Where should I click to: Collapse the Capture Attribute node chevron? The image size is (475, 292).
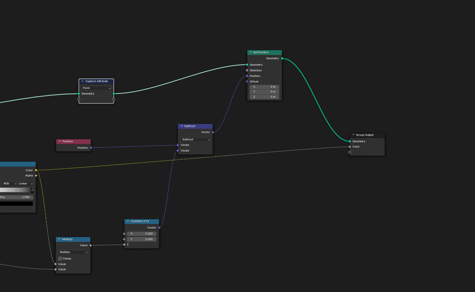pos(82,81)
